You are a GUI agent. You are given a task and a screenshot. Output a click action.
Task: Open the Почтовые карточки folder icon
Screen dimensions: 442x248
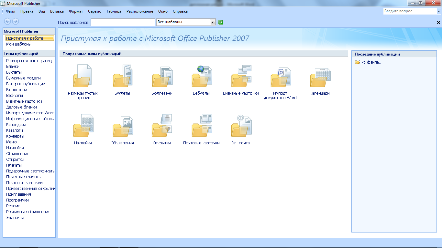pyautogui.click(x=201, y=126)
